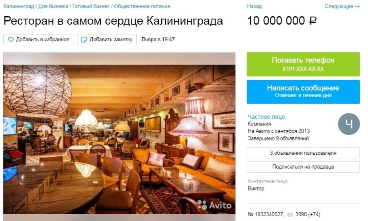Click Написать сообщение button

pyautogui.click(x=303, y=92)
